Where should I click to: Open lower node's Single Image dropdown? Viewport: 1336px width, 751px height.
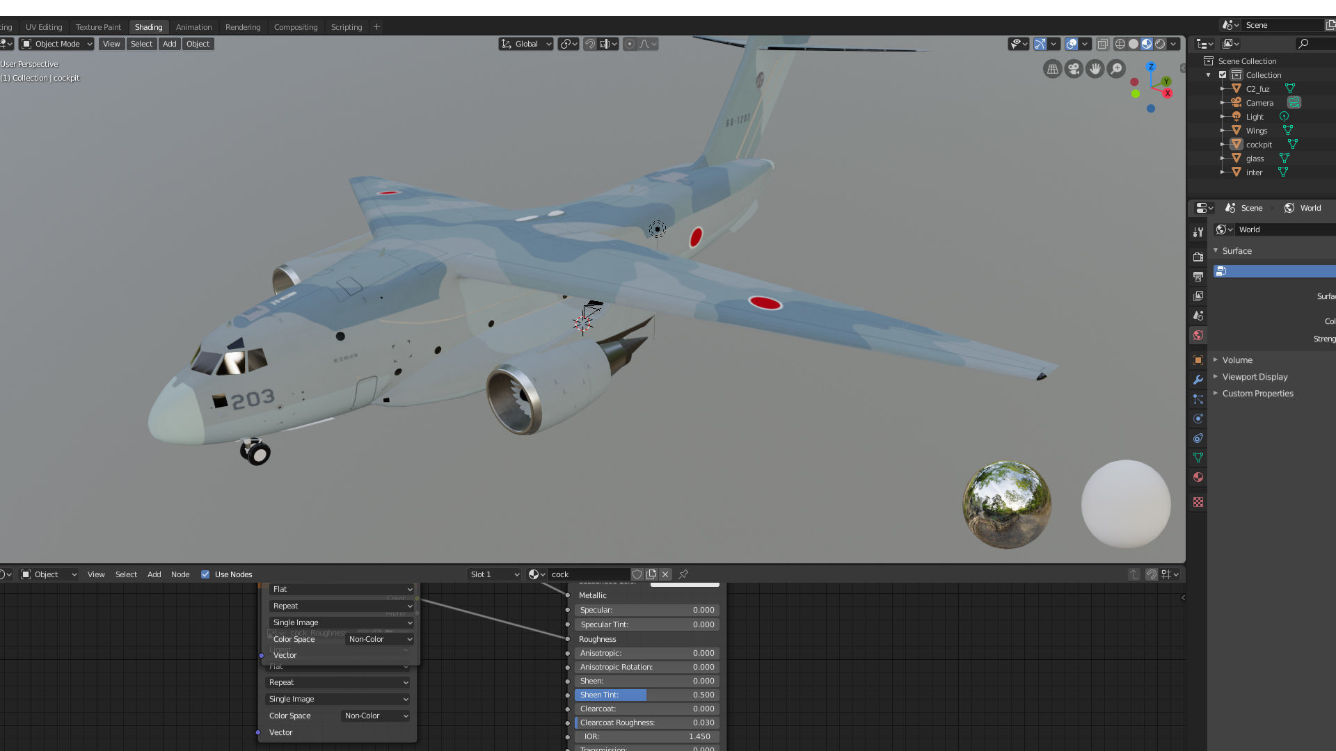tap(337, 699)
